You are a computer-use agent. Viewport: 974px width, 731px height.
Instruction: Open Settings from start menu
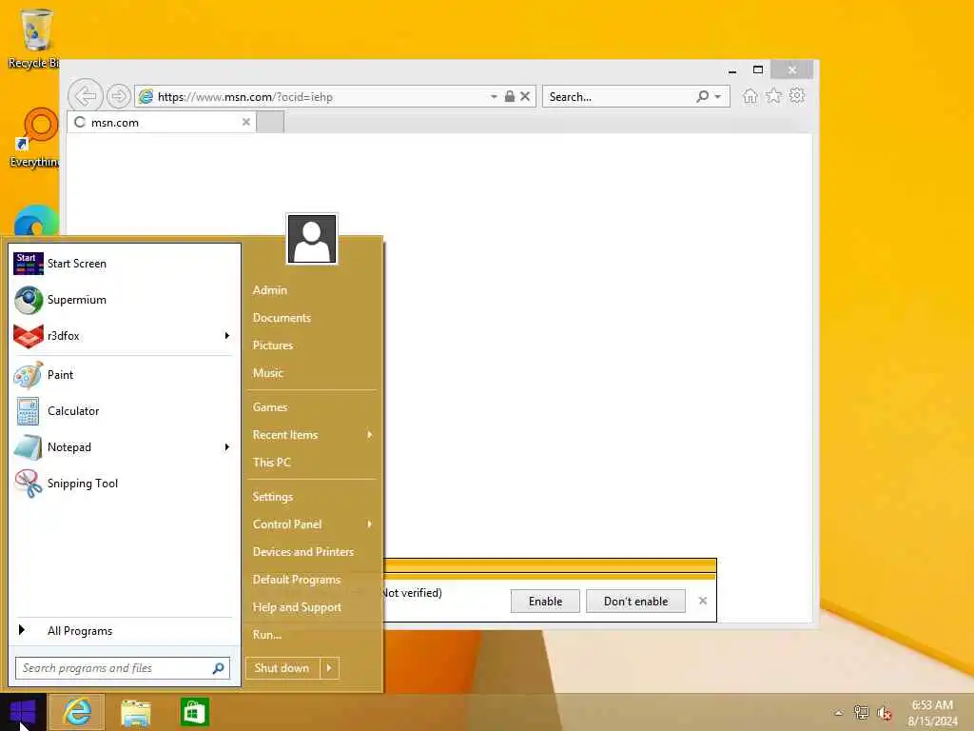tap(273, 497)
